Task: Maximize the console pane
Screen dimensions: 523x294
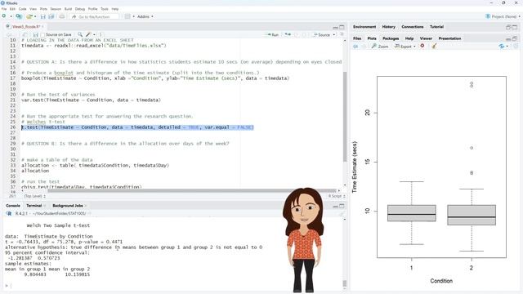Action: tap(342, 207)
